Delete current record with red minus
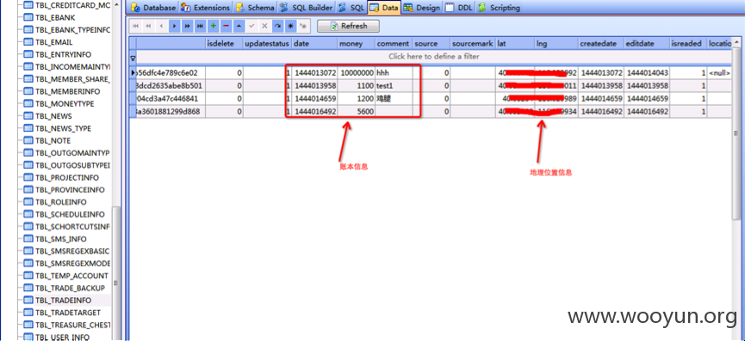The height and width of the screenshot is (341, 745). pyautogui.click(x=226, y=26)
